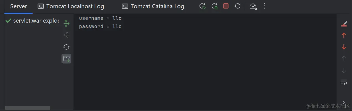Open the vertical three-dots more menu
The image size is (352, 111).
(x=264, y=6)
